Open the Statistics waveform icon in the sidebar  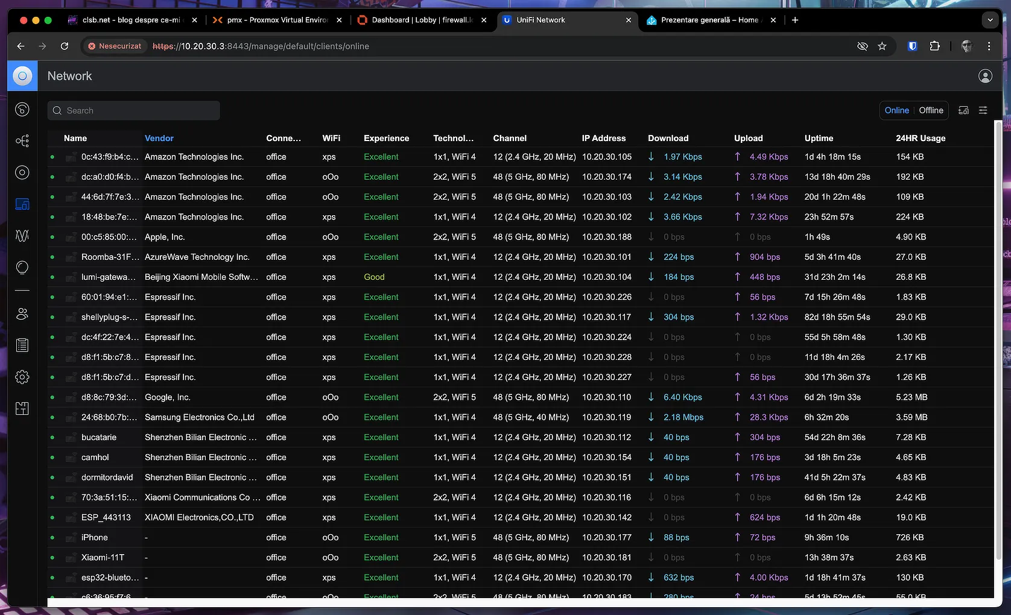pos(22,236)
